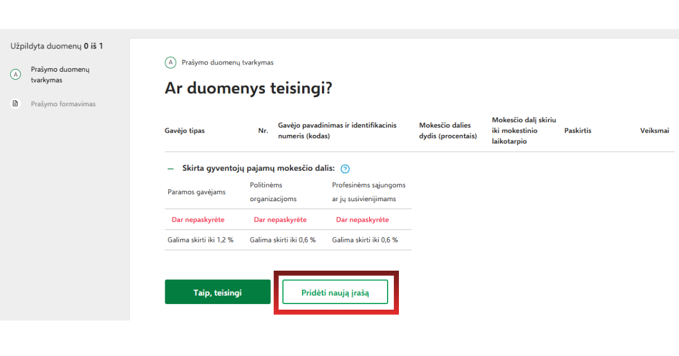Collapse the Skirta gyventojų pajamų mokesčio dalis section
679x356 pixels.
(x=170, y=168)
